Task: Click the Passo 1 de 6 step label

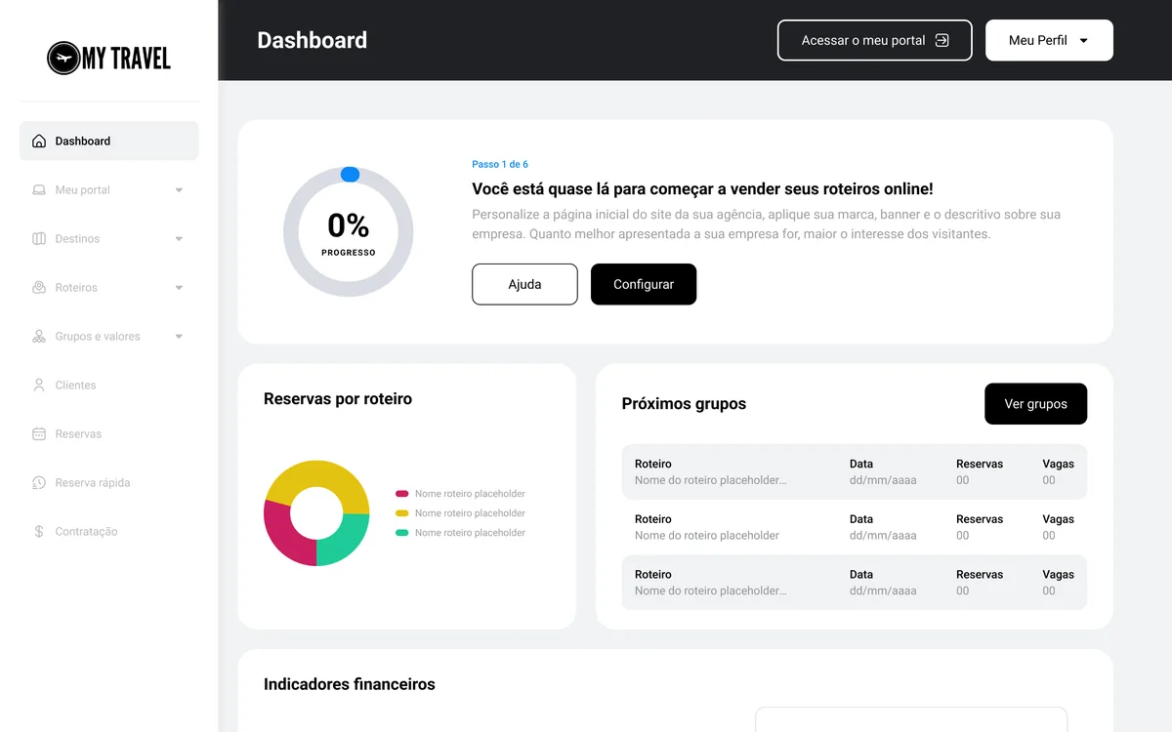Action: pyautogui.click(x=500, y=164)
